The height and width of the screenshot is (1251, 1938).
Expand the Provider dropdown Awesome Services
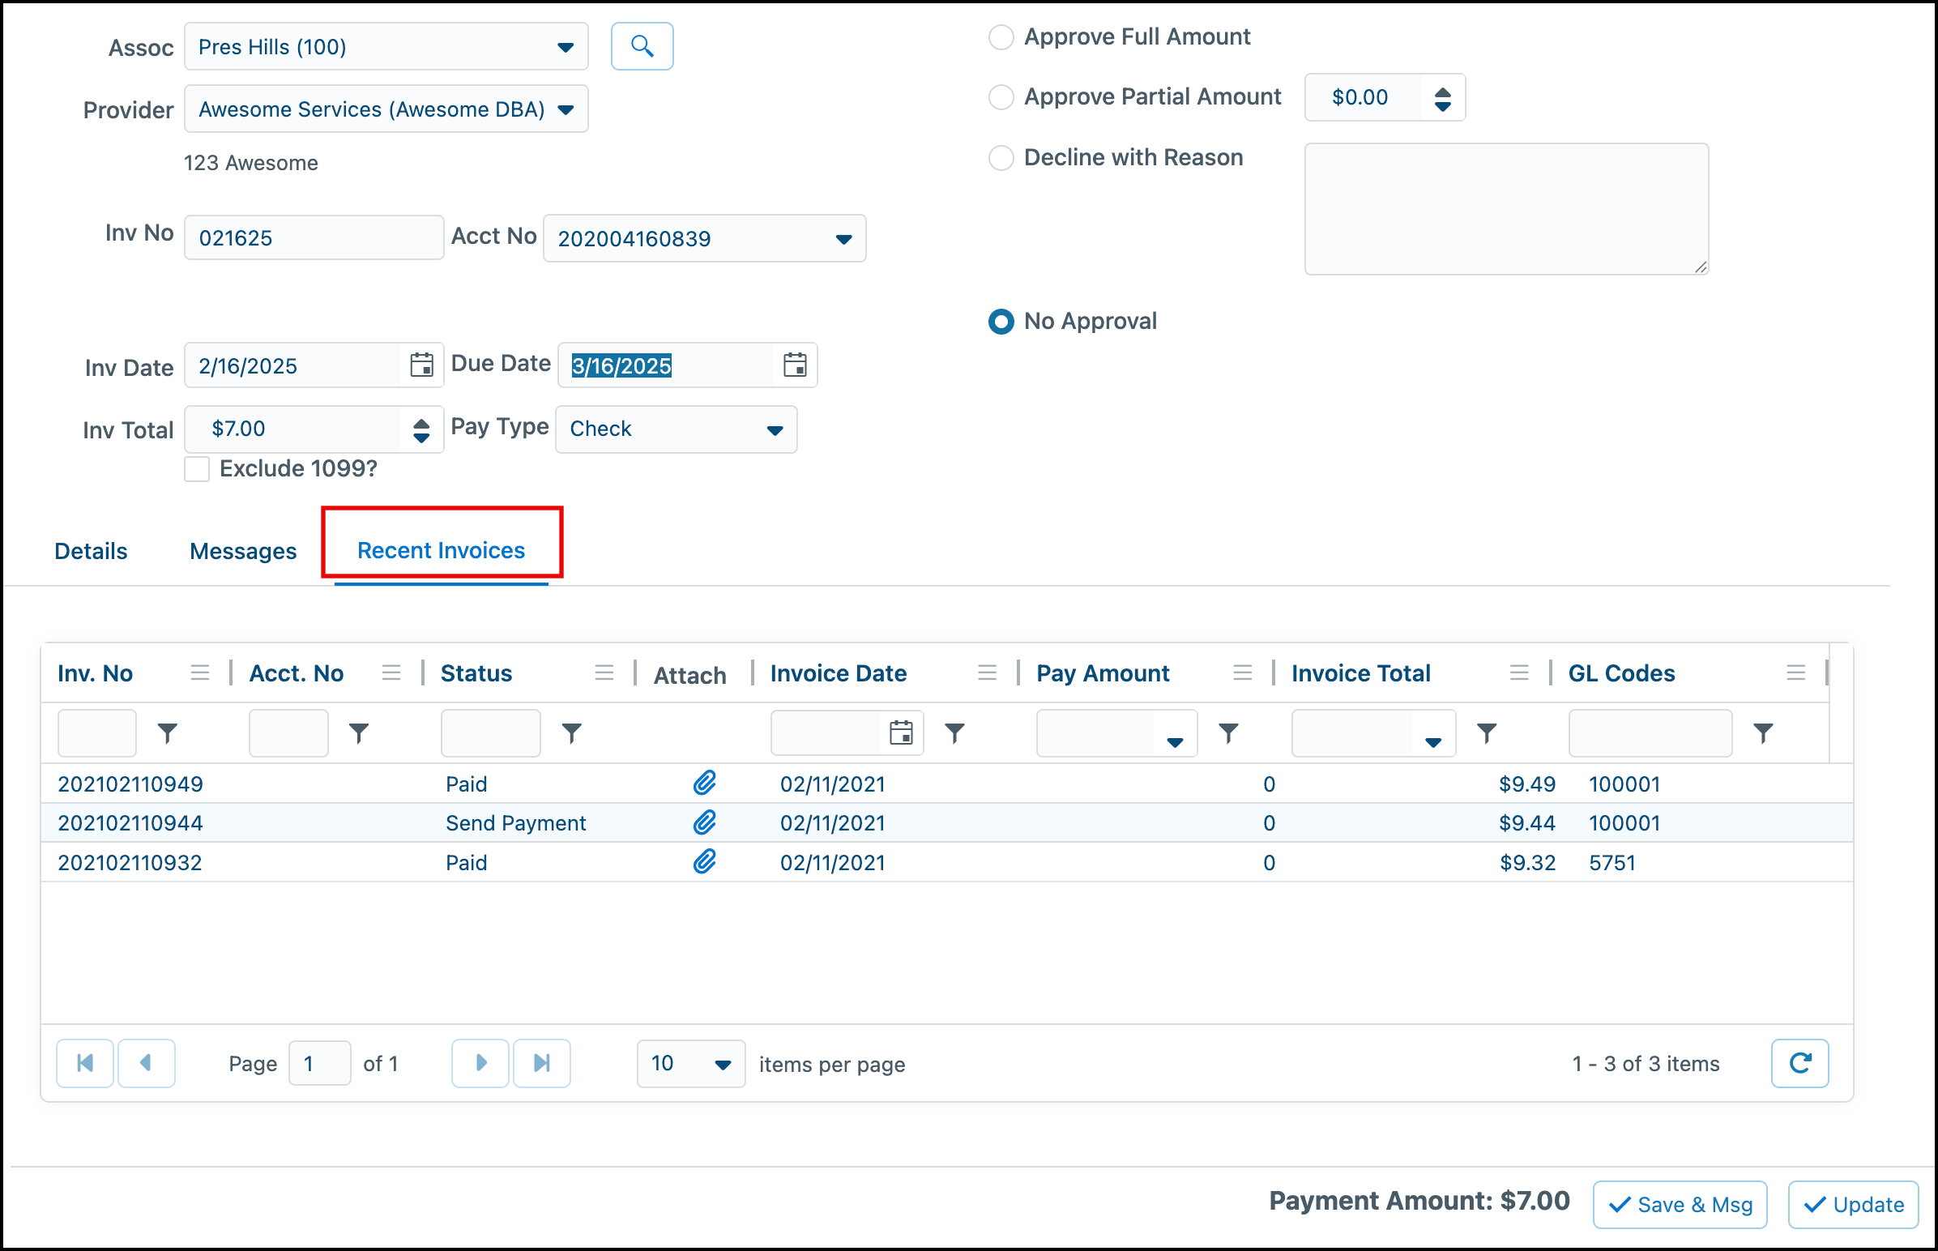click(x=566, y=109)
